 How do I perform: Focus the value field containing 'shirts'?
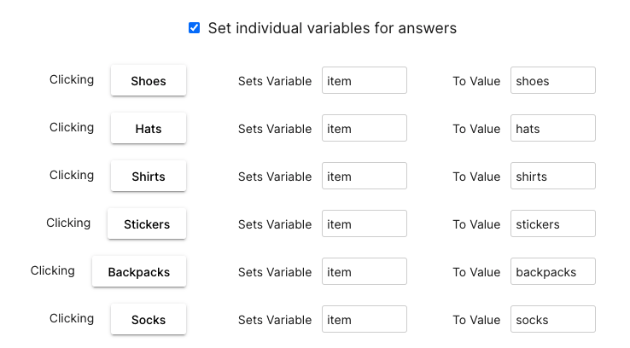552,177
